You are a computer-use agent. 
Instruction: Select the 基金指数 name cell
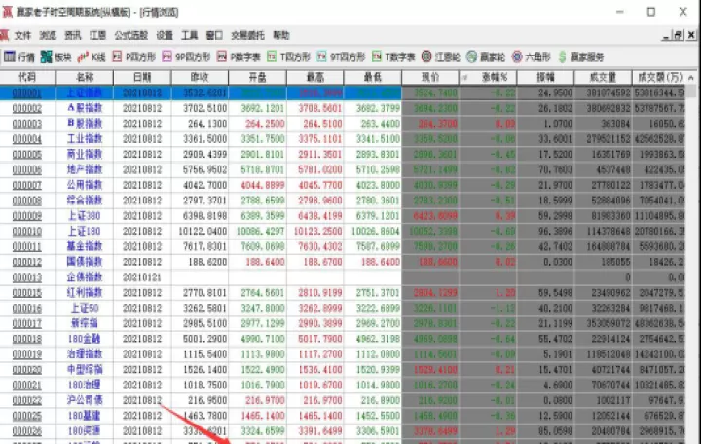85,246
